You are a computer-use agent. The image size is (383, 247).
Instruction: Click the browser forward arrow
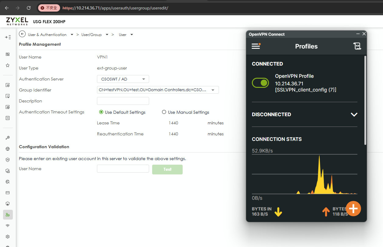click(18, 8)
